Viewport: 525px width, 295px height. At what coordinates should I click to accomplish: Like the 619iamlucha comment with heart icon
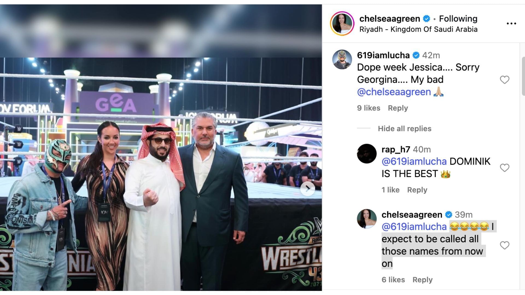(x=504, y=80)
